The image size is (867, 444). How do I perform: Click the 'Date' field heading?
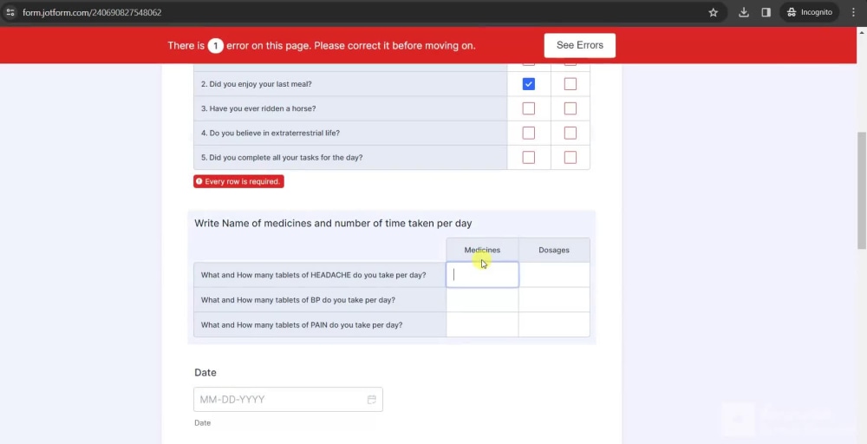[x=205, y=373]
